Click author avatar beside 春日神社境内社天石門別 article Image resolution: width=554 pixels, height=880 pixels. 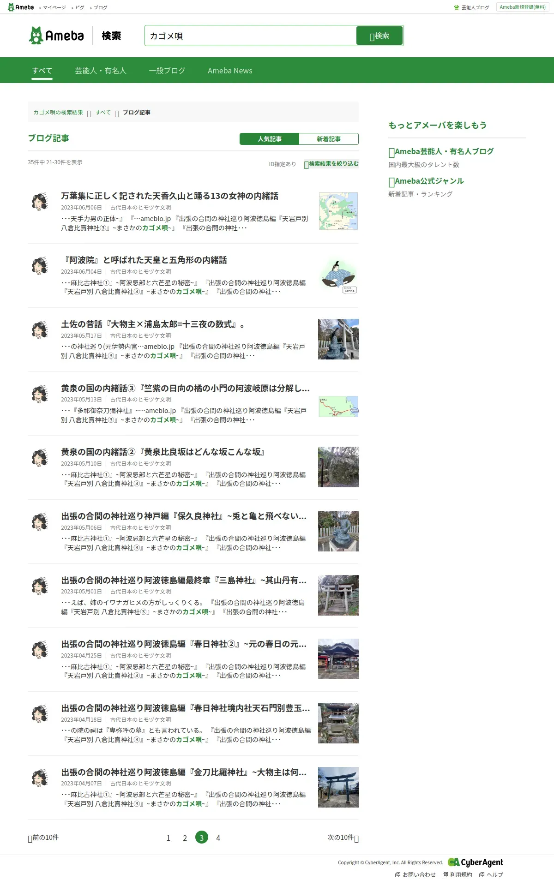40,714
